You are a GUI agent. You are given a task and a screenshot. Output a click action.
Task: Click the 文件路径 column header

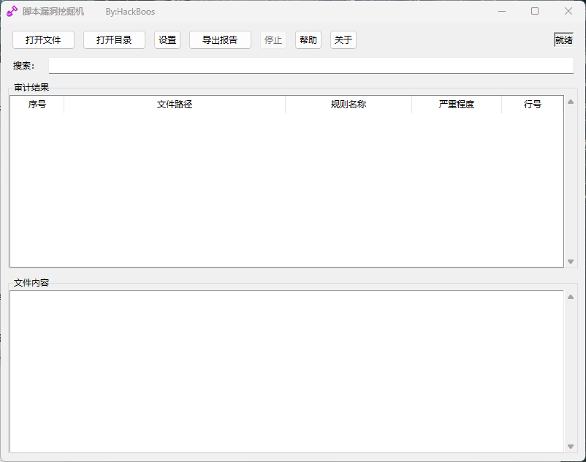point(175,105)
